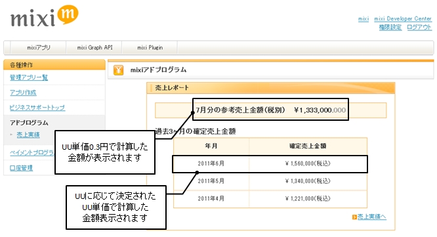Open the mixi Graph API tab
This screenshot has height=237, width=437.
coord(94,48)
